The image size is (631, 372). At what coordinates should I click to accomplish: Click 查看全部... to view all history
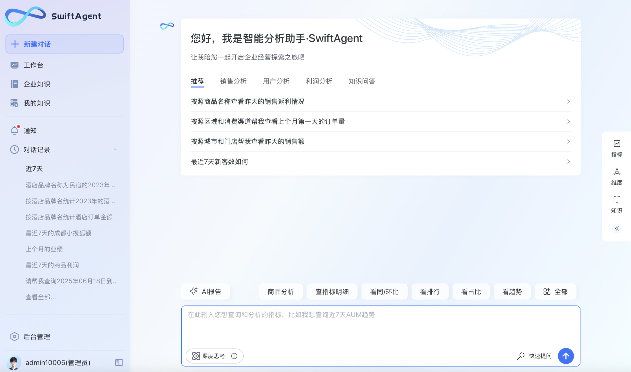pos(41,297)
